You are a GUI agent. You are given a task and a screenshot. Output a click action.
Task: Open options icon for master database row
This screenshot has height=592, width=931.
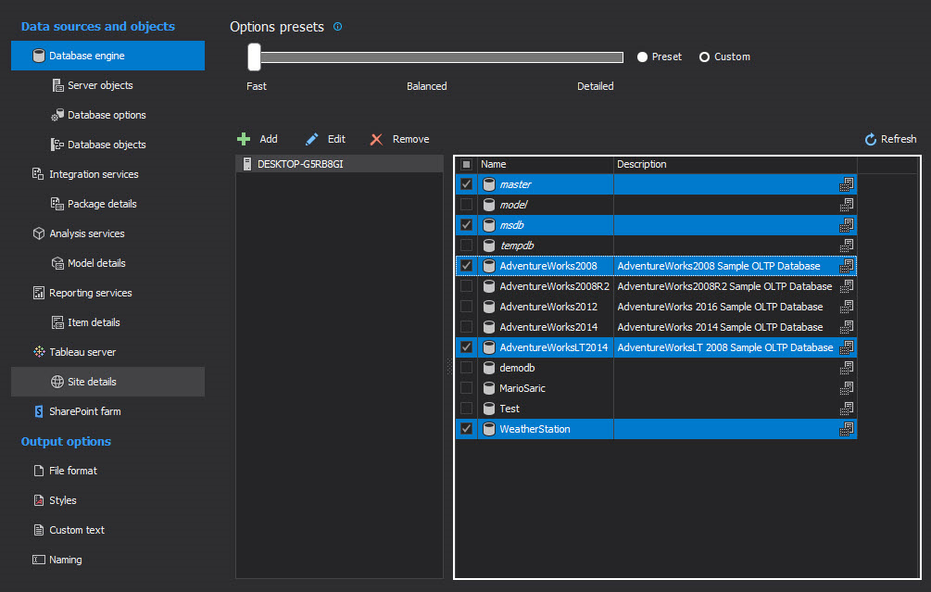(846, 184)
